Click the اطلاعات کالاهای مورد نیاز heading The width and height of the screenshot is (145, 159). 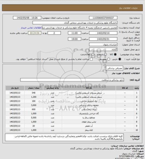[x=126, y=73]
